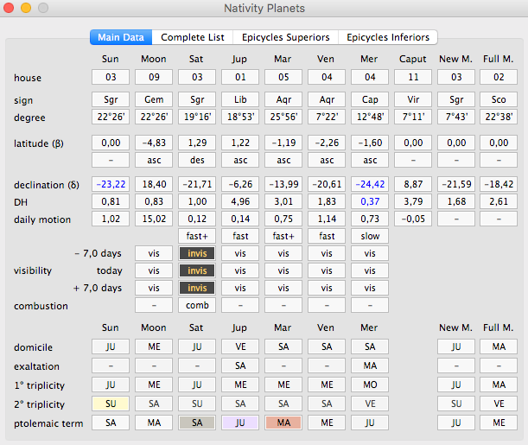The height and width of the screenshot is (445, 528).
Task: Click the Caput declination value 8,87
Action: click(x=413, y=184)
